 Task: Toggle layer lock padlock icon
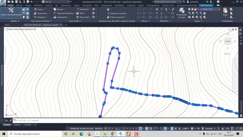[196, 9]
